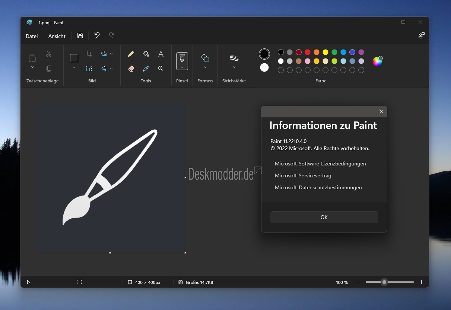Open the Ansicht menu
The height and width of the screenshot is (310, 451).
pyautogui.click(x=57, y=36)
